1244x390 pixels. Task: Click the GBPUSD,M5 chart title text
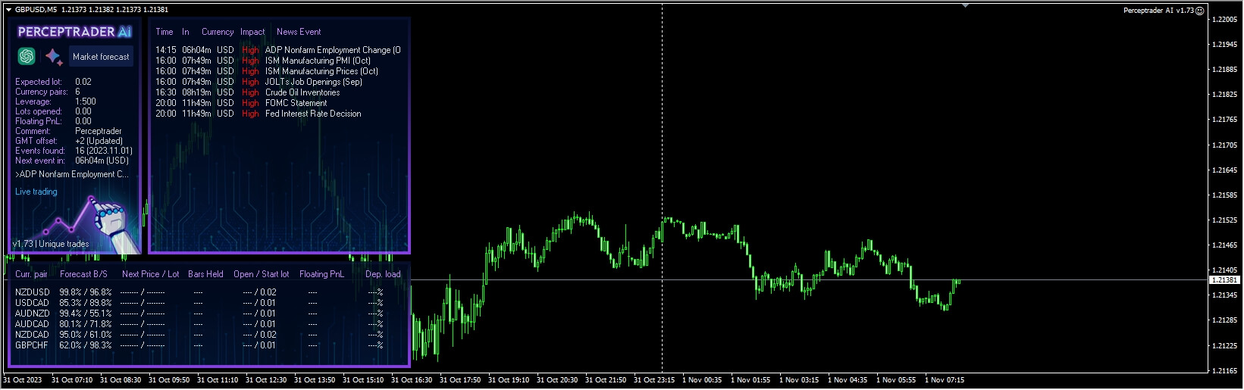point(36,10)
